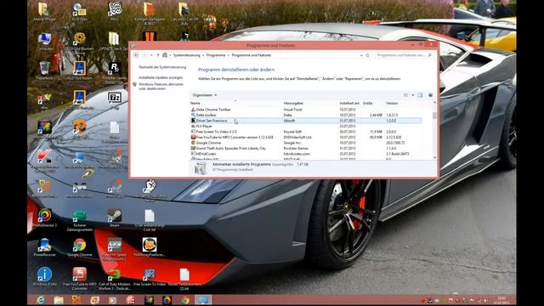Open Startseite der Systemsteuerung link
Viewport: 544px width, 306px height.
[162, 67]
